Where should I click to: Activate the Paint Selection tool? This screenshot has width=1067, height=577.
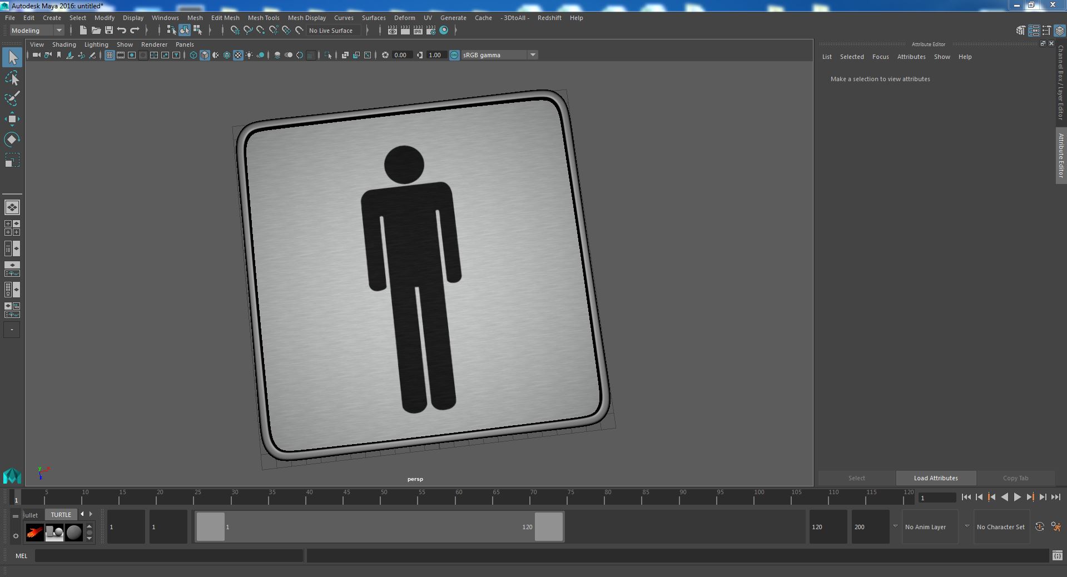12,99
